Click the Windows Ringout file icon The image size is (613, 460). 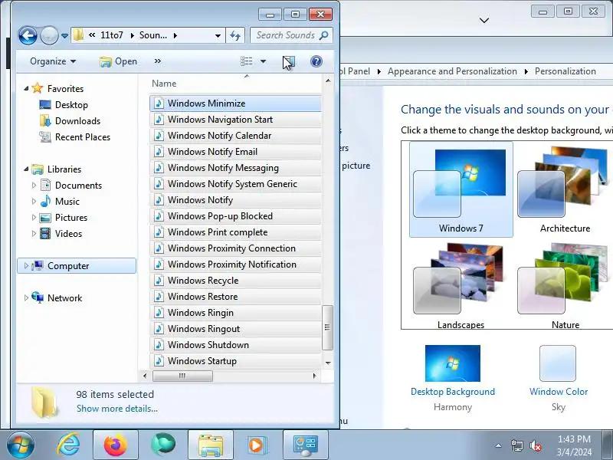pos(159,329)
